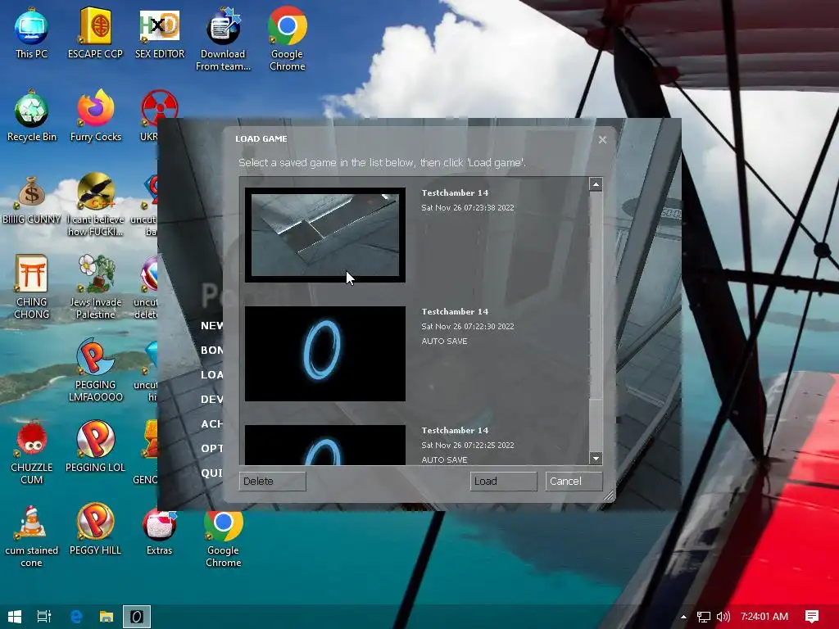Select the red torii gate desktop icon
839x629 pixels.
pos(32,287)
